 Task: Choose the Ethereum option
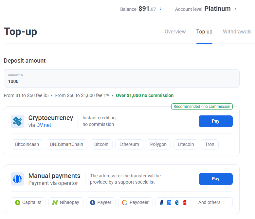[x=129, y=144]
